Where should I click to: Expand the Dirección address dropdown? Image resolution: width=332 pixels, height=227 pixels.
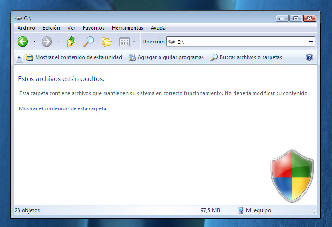(x=311, y=42)
